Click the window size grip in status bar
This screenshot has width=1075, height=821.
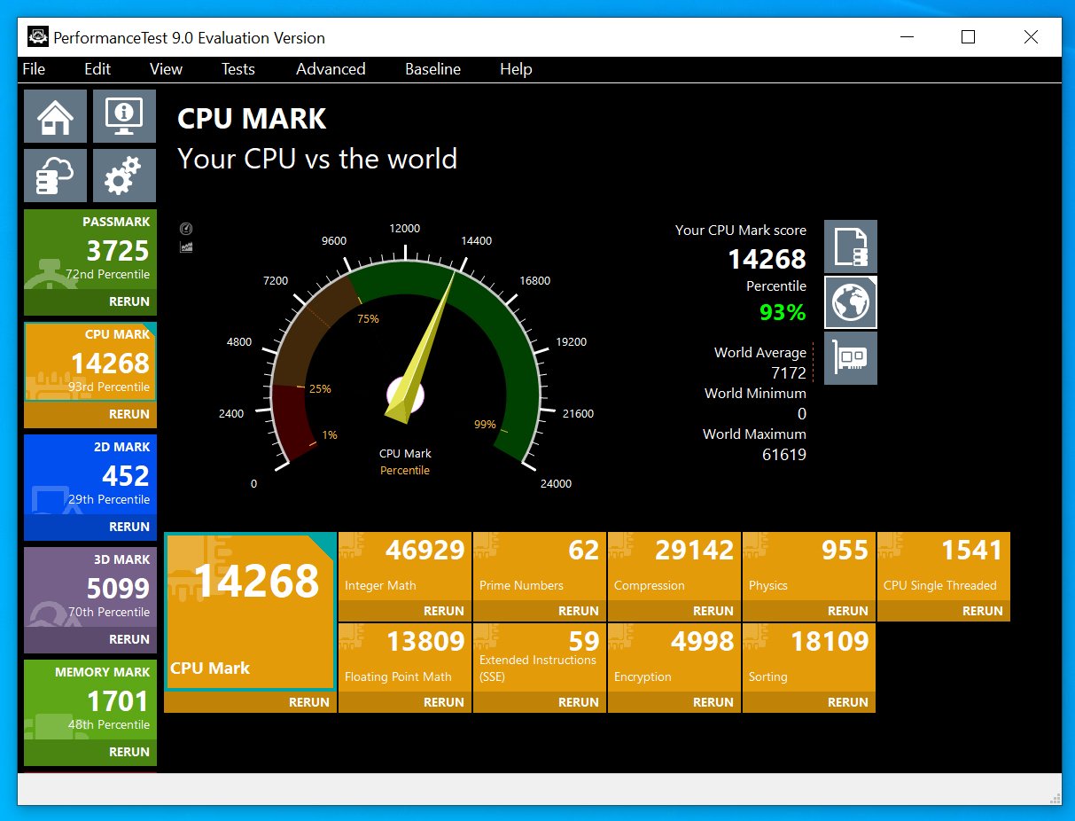pyautogui.click(x=1055, y=798)
